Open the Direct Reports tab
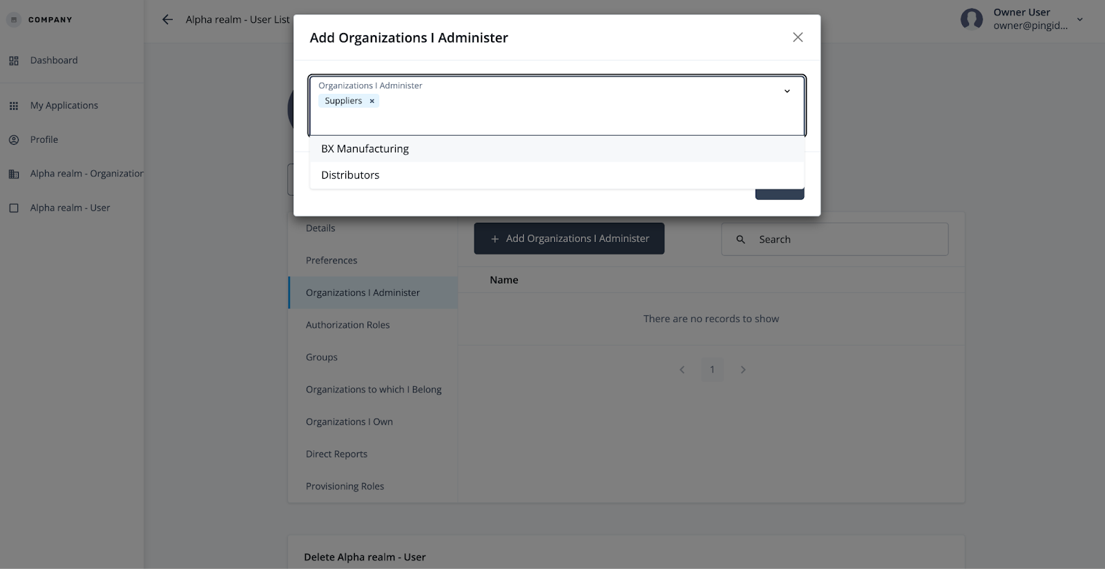The height and width of the screenshot is (569, 1105). 336,454
